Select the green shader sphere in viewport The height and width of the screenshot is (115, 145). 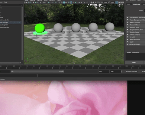click(40, 28)
